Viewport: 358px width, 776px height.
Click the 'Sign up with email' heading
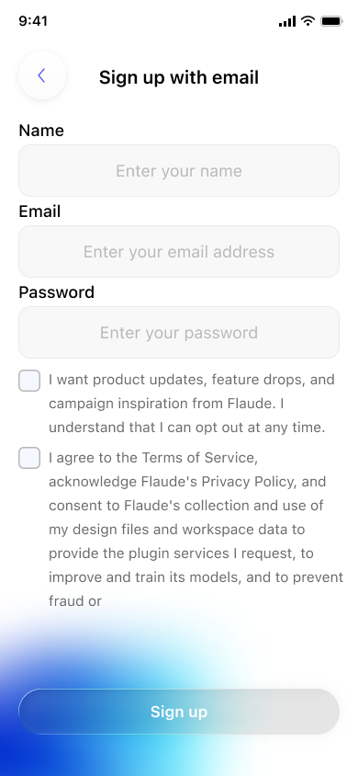(x=179, y=78)
